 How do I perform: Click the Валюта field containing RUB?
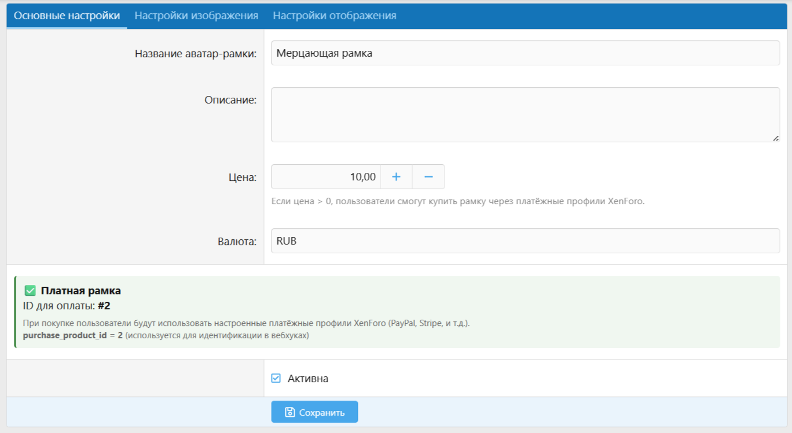[525, 241]
